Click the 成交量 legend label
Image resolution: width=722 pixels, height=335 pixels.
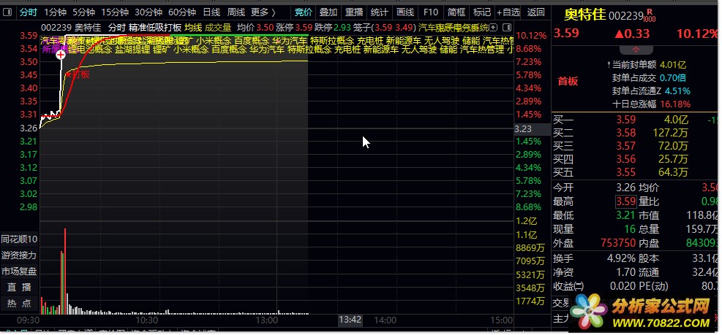tap(218, 27)
